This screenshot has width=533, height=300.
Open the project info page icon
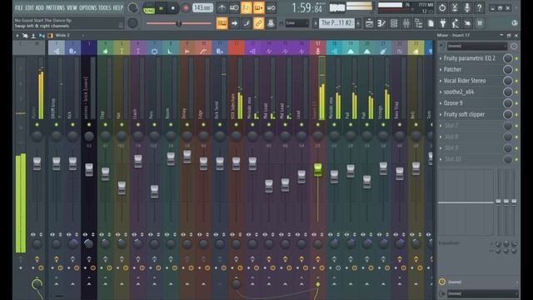tap(431, 23)
